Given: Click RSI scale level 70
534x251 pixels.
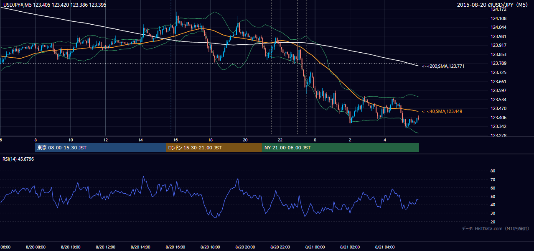Looking at the screenshot, I should pos(493,179).
